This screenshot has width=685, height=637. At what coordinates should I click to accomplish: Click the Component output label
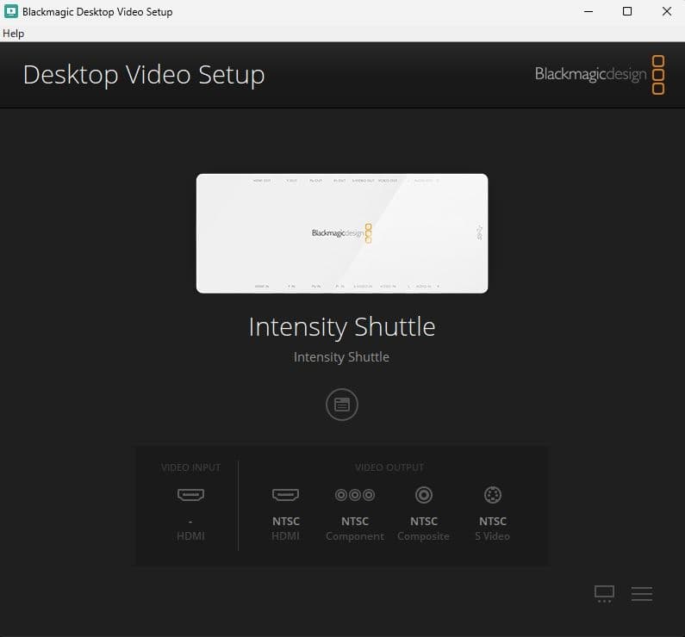click(355, 536)
